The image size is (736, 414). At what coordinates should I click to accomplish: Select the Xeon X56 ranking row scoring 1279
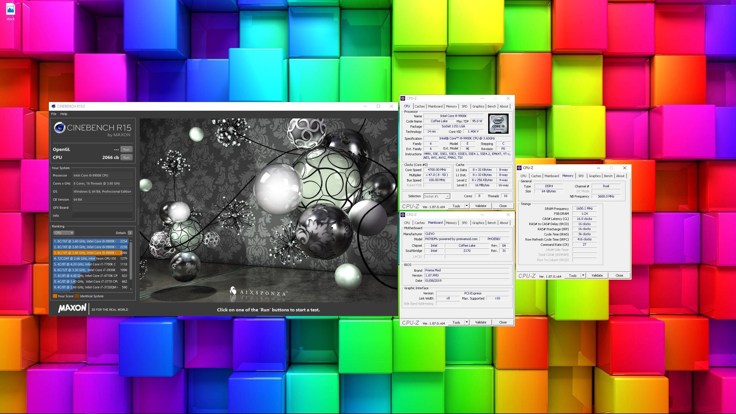click(x=91, y=258)
